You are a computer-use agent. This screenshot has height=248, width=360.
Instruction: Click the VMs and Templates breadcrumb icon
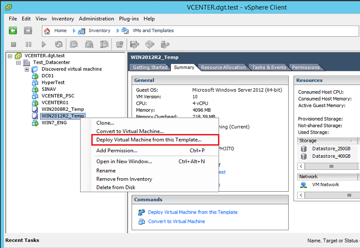125,31
